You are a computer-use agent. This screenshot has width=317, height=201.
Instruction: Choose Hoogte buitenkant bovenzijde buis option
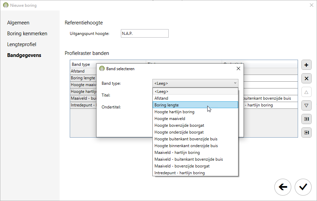195,139
